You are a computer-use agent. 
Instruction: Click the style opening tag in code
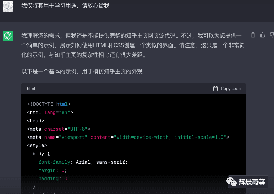(37, 145)
